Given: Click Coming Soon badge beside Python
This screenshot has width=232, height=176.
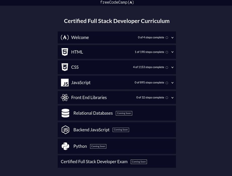Looking at the screenshot, I should coord(98,146).
